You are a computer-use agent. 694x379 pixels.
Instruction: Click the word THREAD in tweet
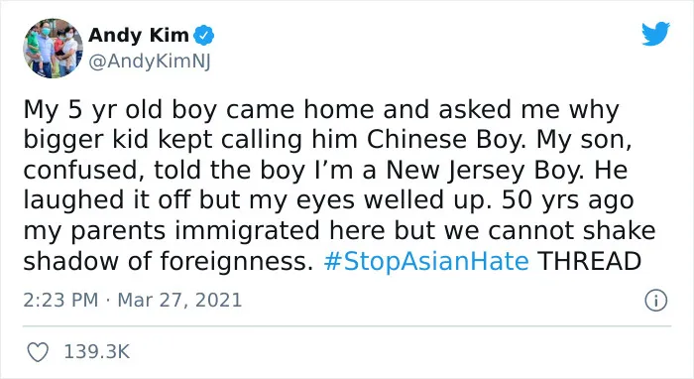[590, 261]
